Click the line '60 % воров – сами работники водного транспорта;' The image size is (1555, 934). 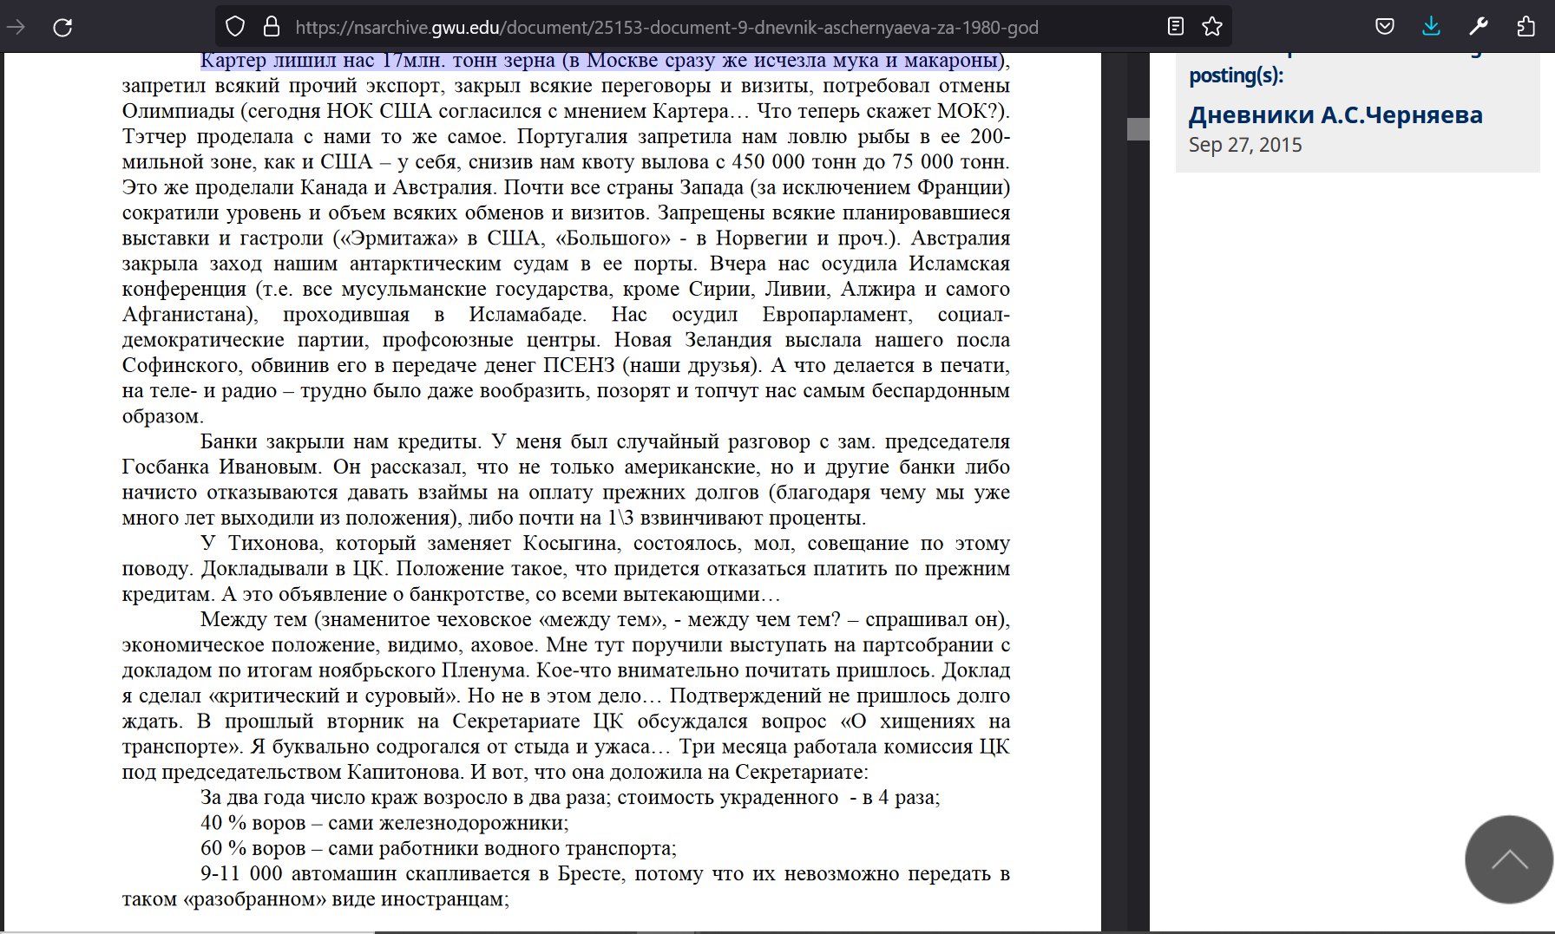pos(438,847)
